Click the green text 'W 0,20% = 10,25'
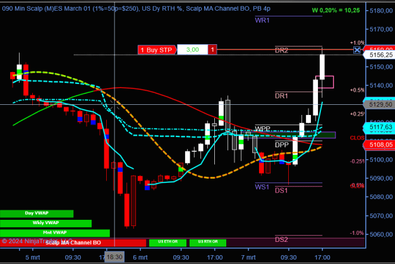Screen dimensions: 395x264 point(336,10)
